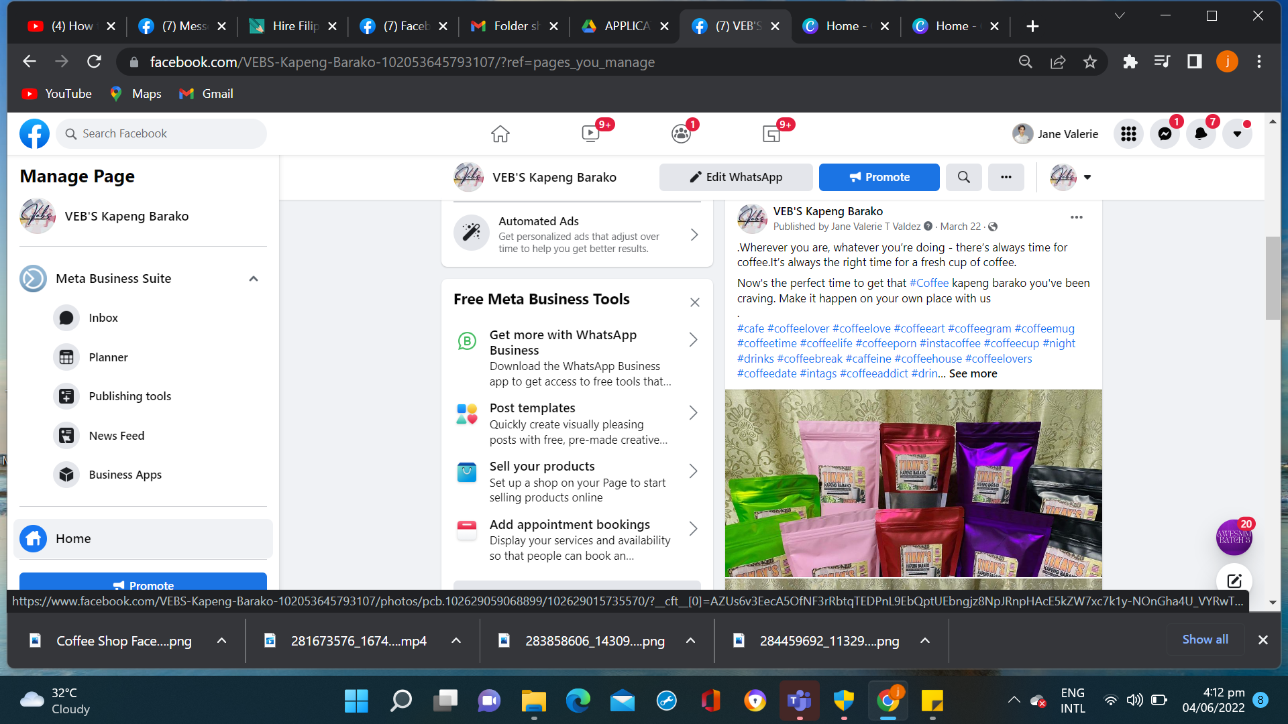Click the page search magnifier button
The image size is (1288, 724).
pos(964,177)
